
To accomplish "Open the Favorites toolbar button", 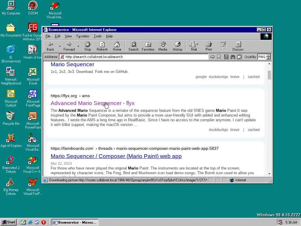I will point(148,46).
